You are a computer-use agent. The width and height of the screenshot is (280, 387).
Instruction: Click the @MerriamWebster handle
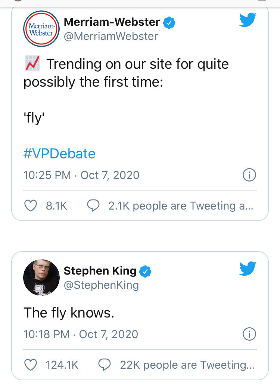tap(111, 36)
